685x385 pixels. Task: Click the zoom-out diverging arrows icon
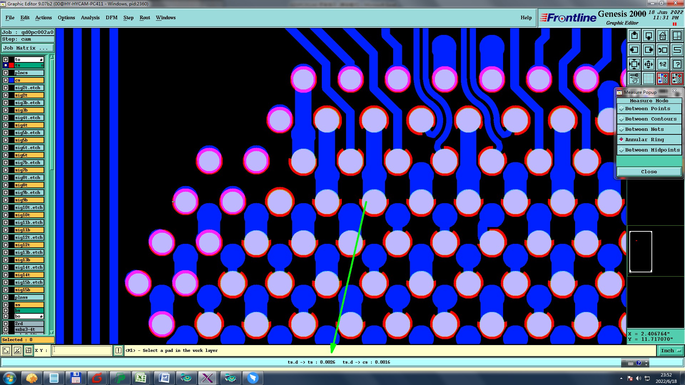coord(649,64)
